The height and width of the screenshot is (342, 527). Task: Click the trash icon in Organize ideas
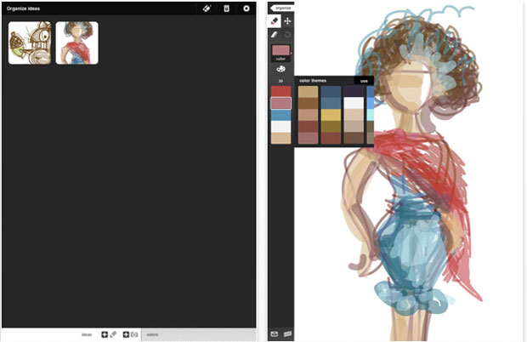tap(226, 8)
